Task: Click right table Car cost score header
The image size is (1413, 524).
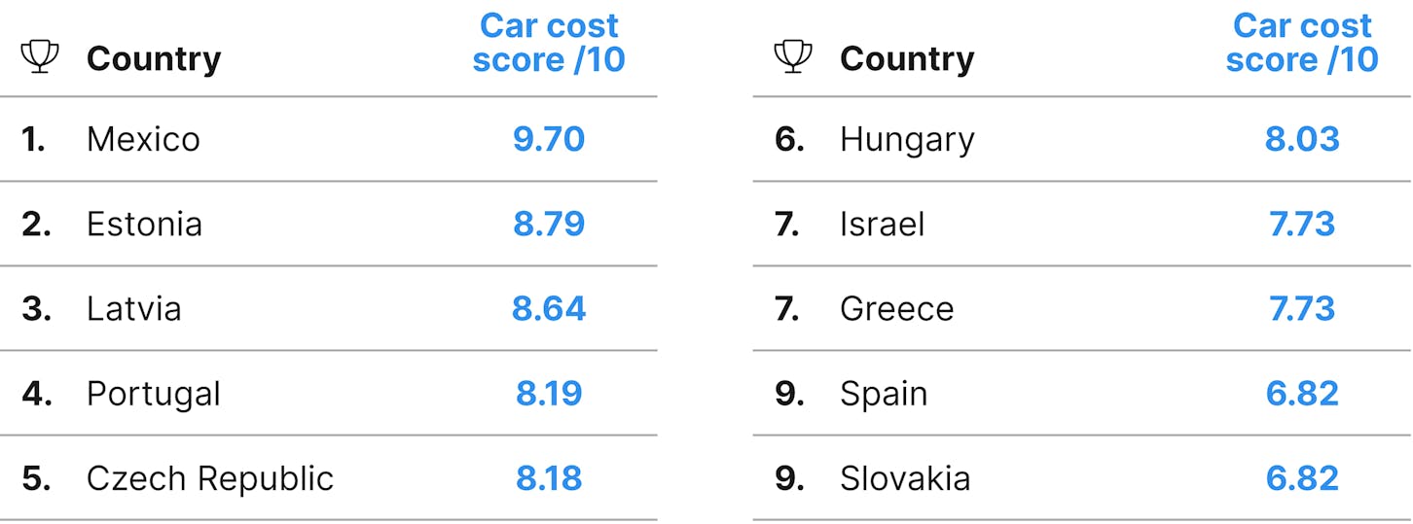Action: pos(1302,43)
